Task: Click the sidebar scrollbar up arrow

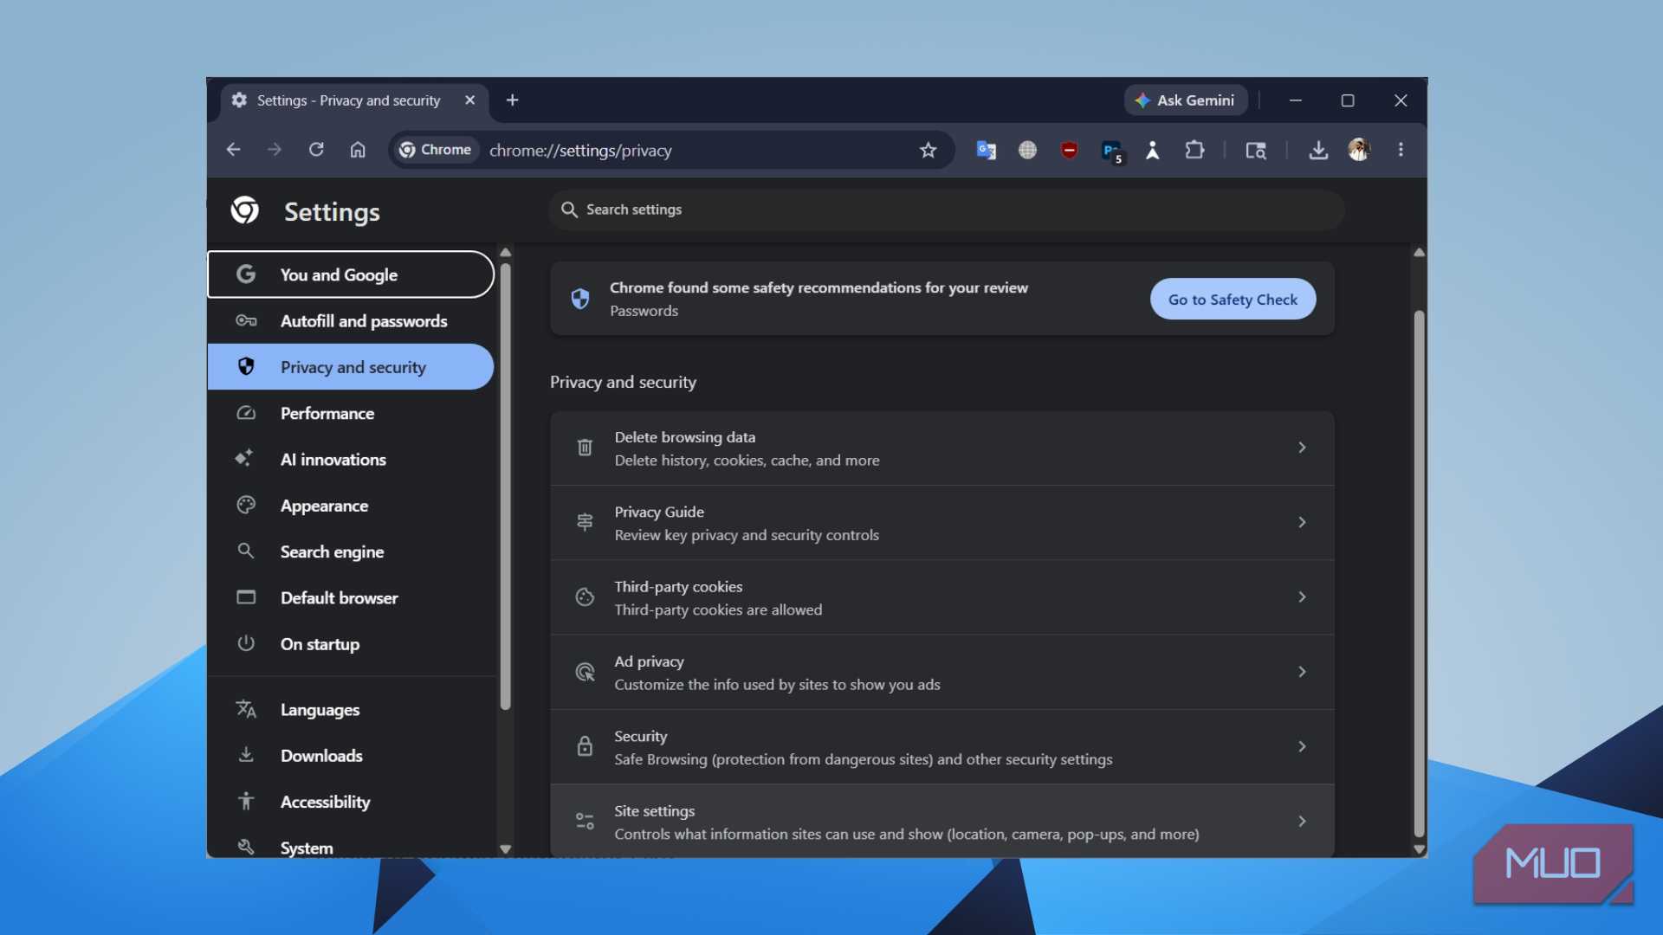Action: point(505,253)
